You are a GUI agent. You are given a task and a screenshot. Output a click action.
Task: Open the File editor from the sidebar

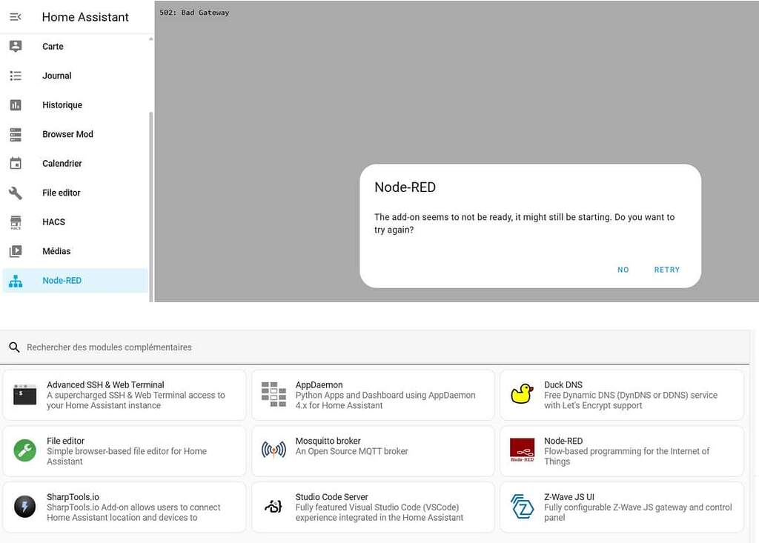(61, 193)
